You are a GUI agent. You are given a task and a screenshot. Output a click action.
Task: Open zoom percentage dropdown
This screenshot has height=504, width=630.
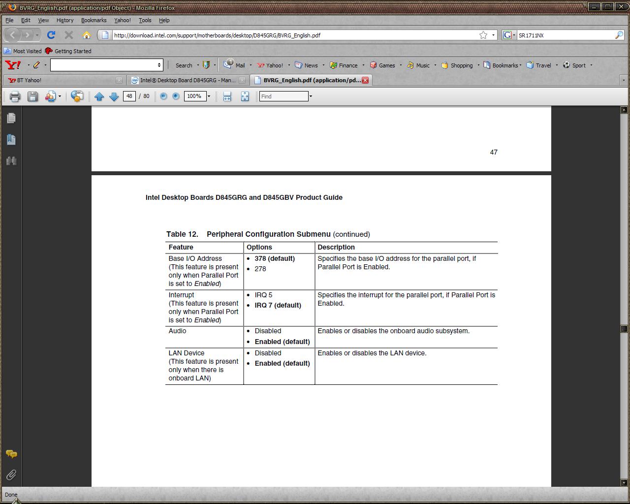(209, 96)
